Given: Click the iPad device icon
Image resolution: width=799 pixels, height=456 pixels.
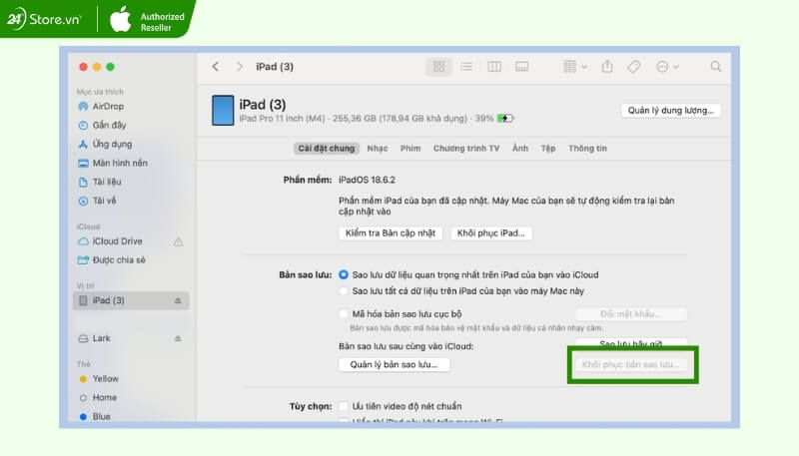Looking at the screenshot, I should [223, 110].
